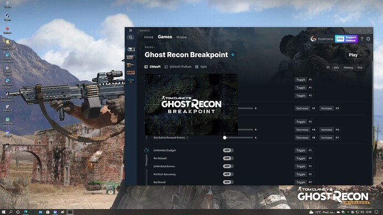Click Toggle button for No Reload
This screenshot has height=215, width=383.
click(301, 158)
